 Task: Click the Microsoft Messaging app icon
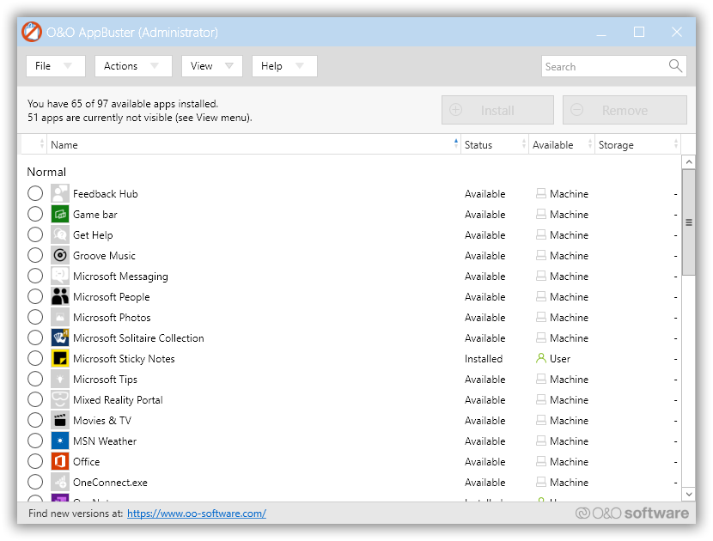pyautogui.click(x=59, y=276)
